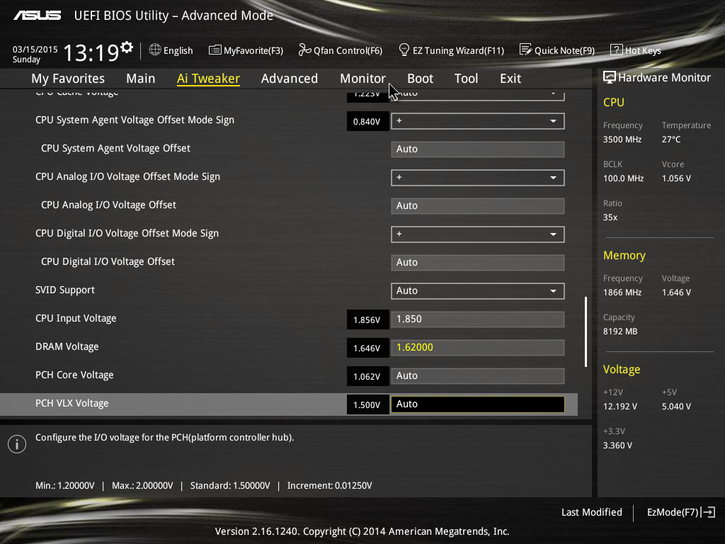Image resolution: width=725 pixels, height=544 pixels.
Task: Click the Qfan Control fan icon
Action: point(304,50)
